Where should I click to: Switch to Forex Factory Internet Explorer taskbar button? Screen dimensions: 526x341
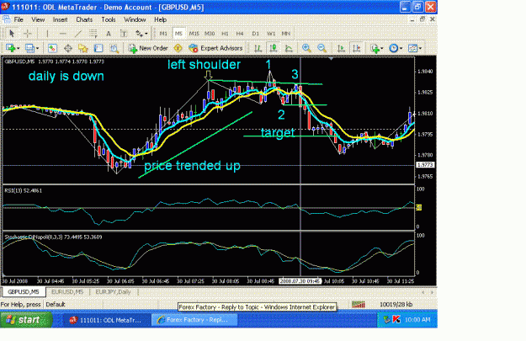pyautogui.click(x=194, y=320)
